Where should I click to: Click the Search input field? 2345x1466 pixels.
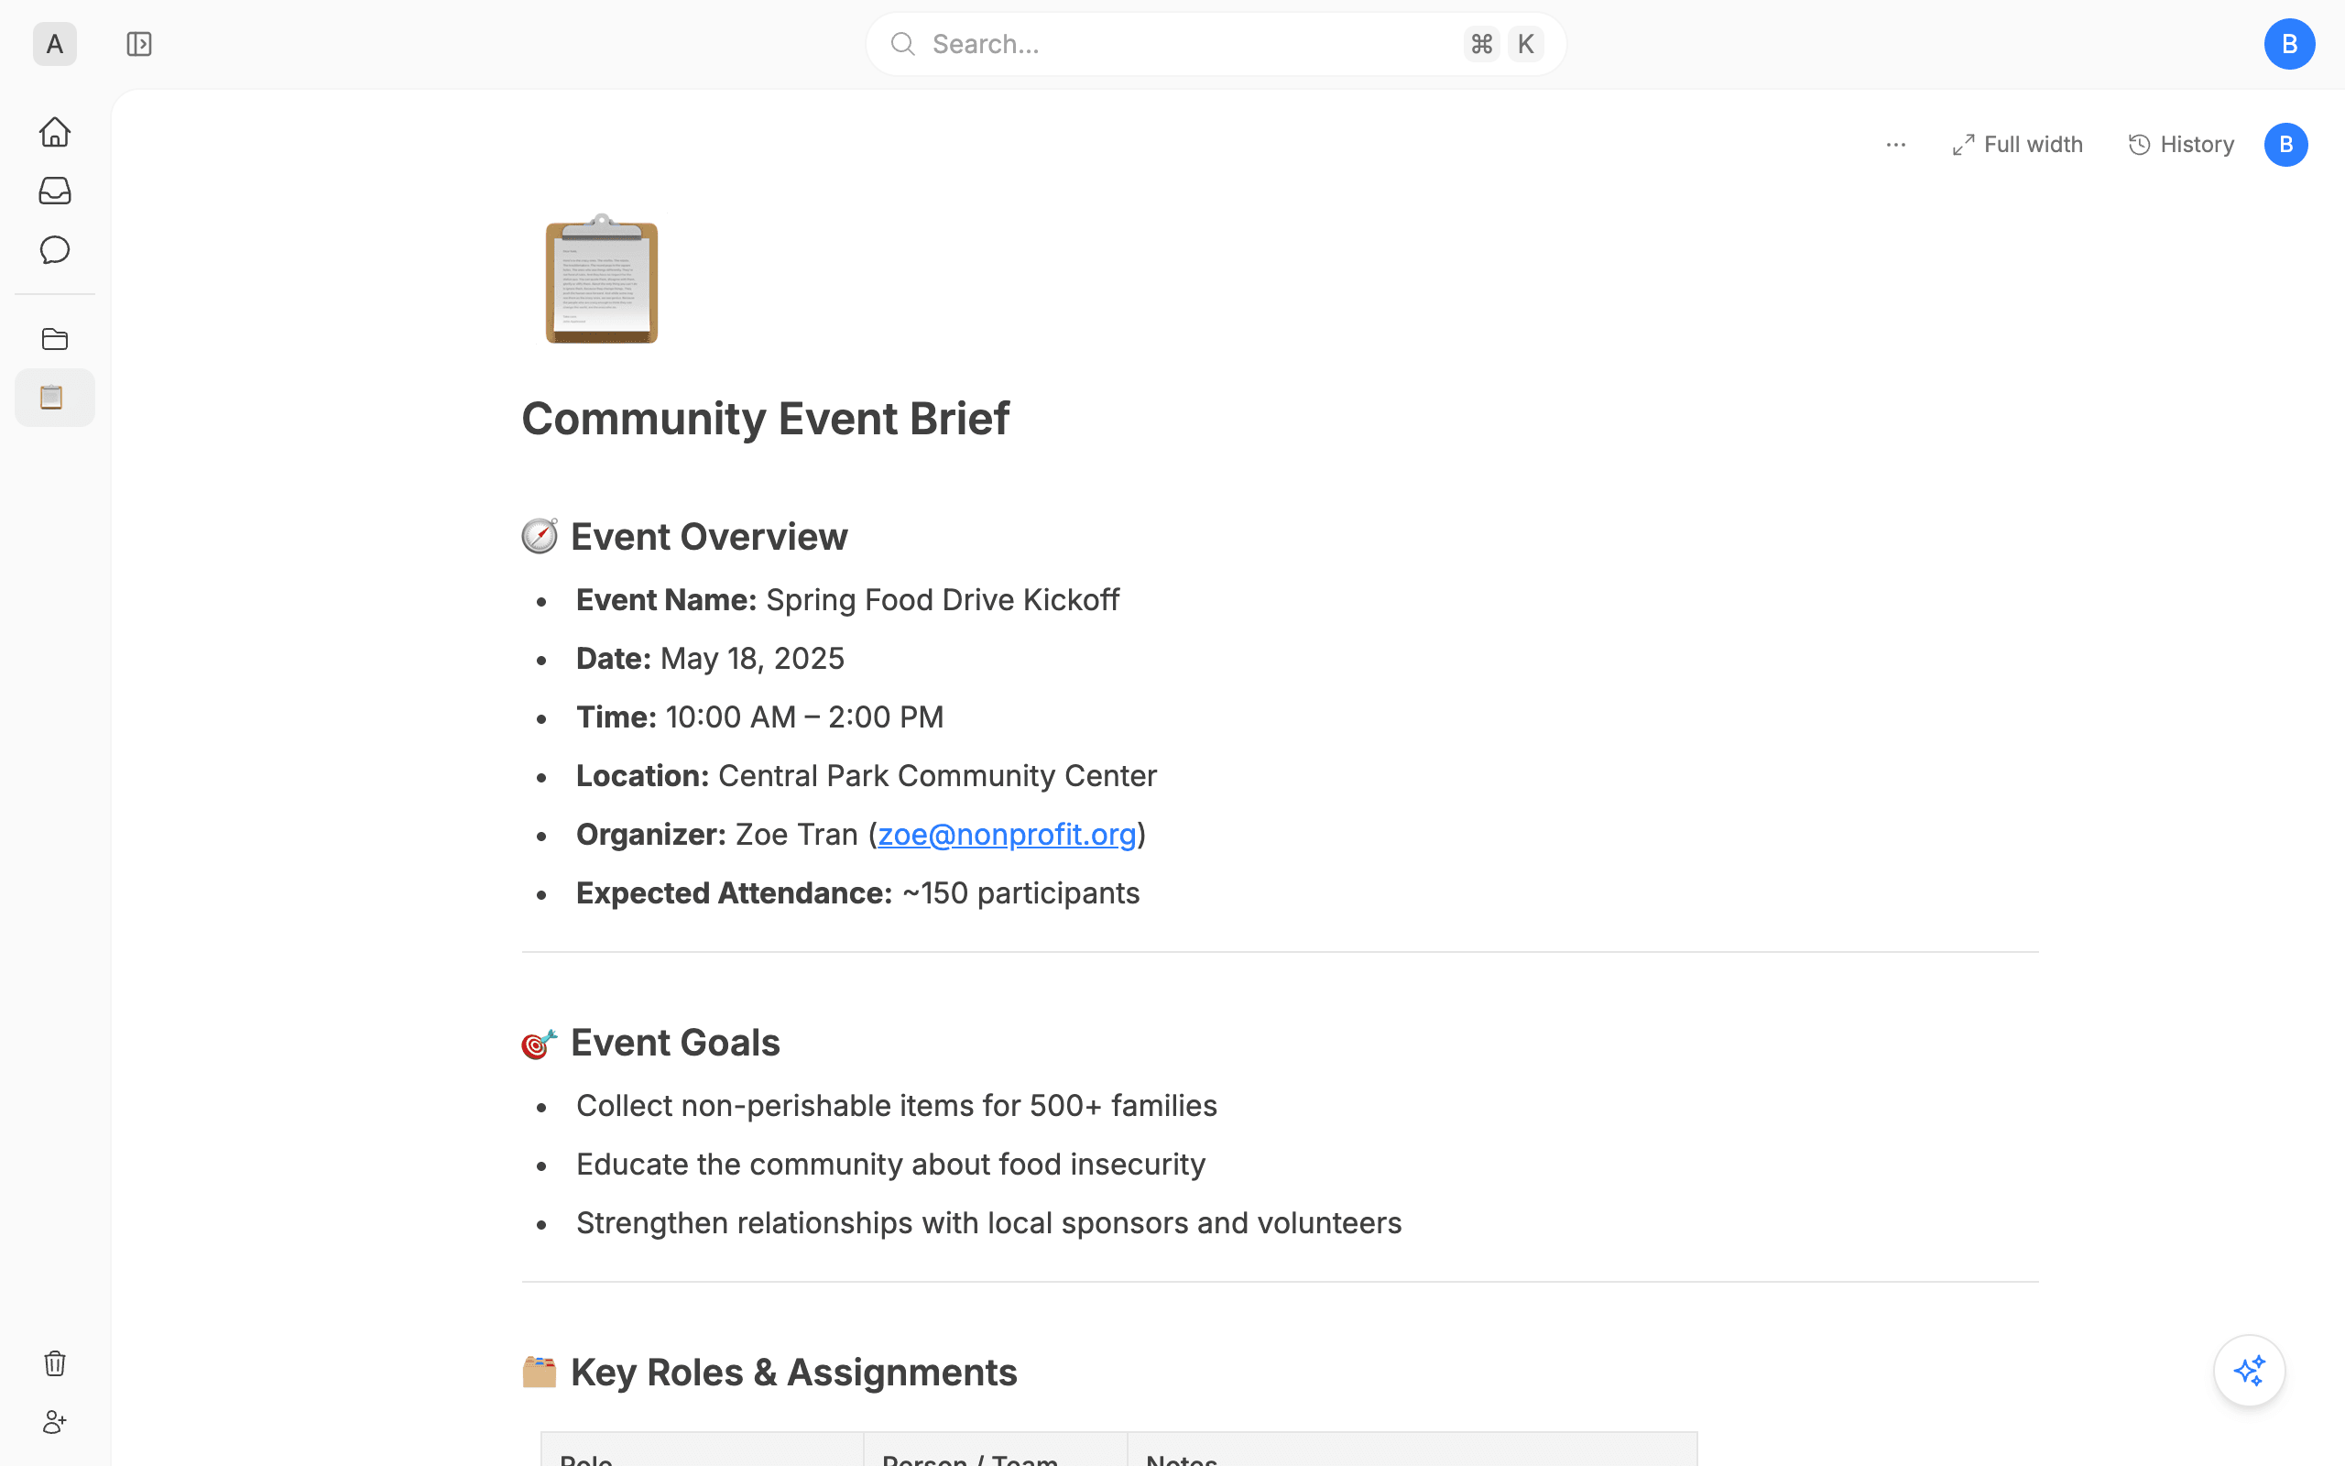[x=1216, y=45]
